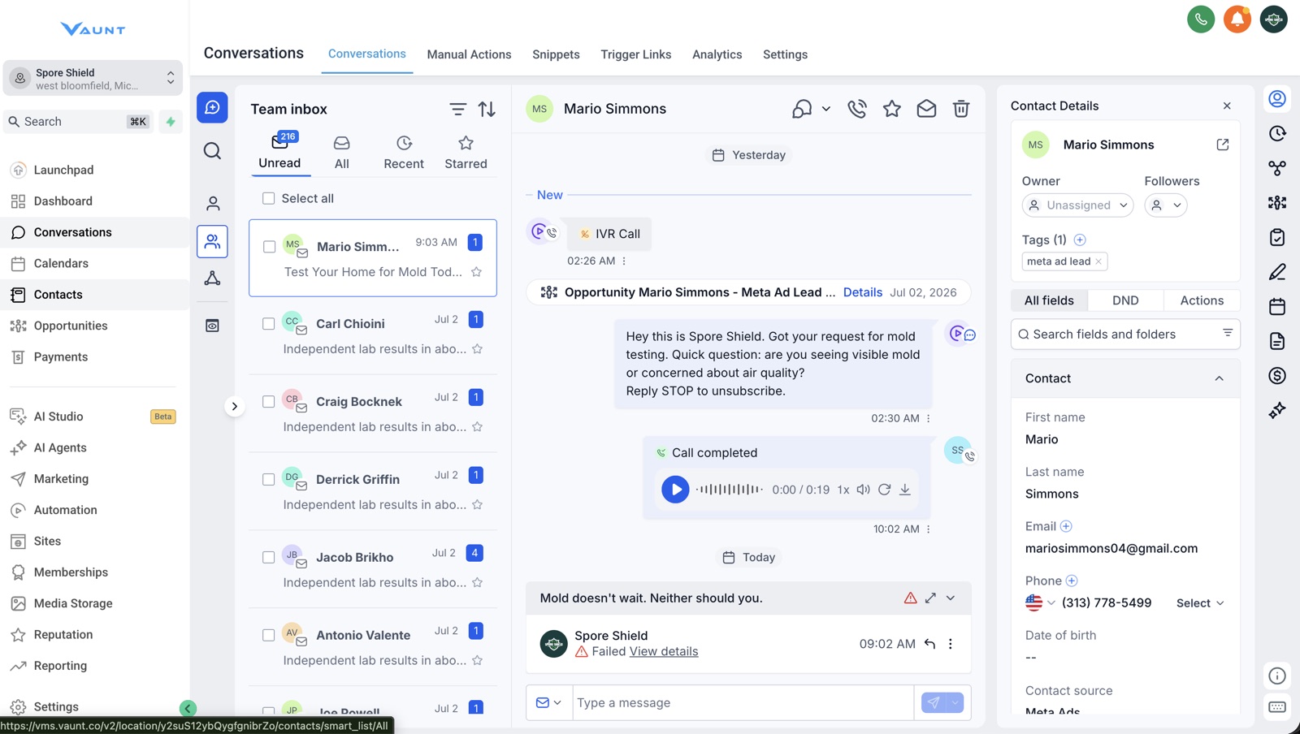
Task: Add a tag with plus icon
Action: 1080,240
